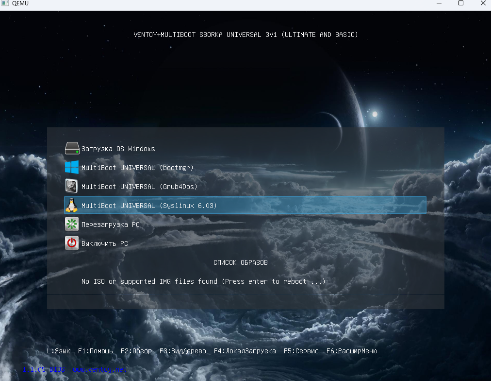Select the No ISO or supported IMG message
The image size is (491, 381).
click(x=203, y=281)
